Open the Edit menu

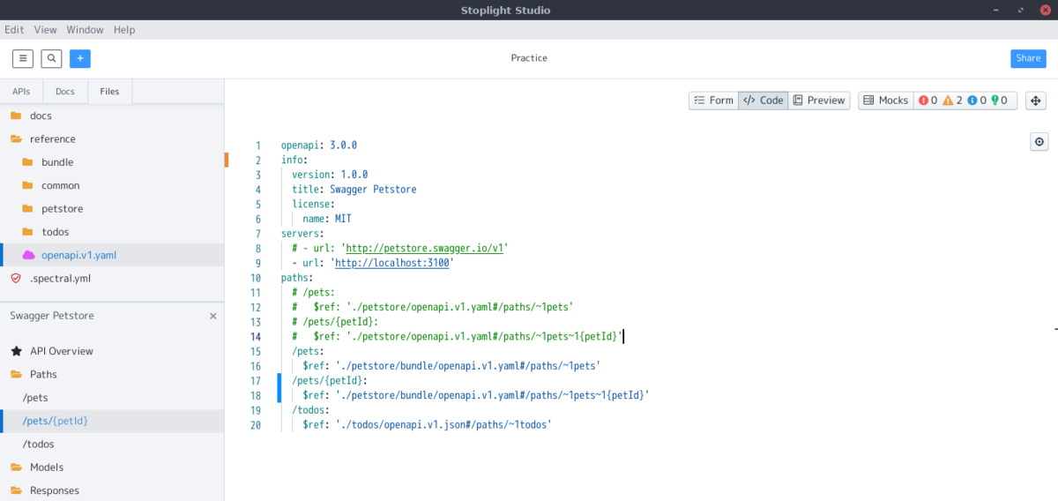(14, 29)
